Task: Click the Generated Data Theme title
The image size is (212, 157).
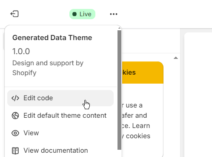Action: coord(52,38)
